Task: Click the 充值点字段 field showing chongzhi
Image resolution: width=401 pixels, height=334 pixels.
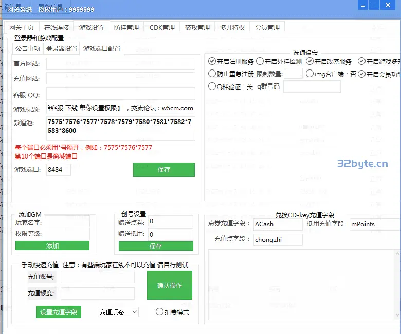Action: point(278,239)
